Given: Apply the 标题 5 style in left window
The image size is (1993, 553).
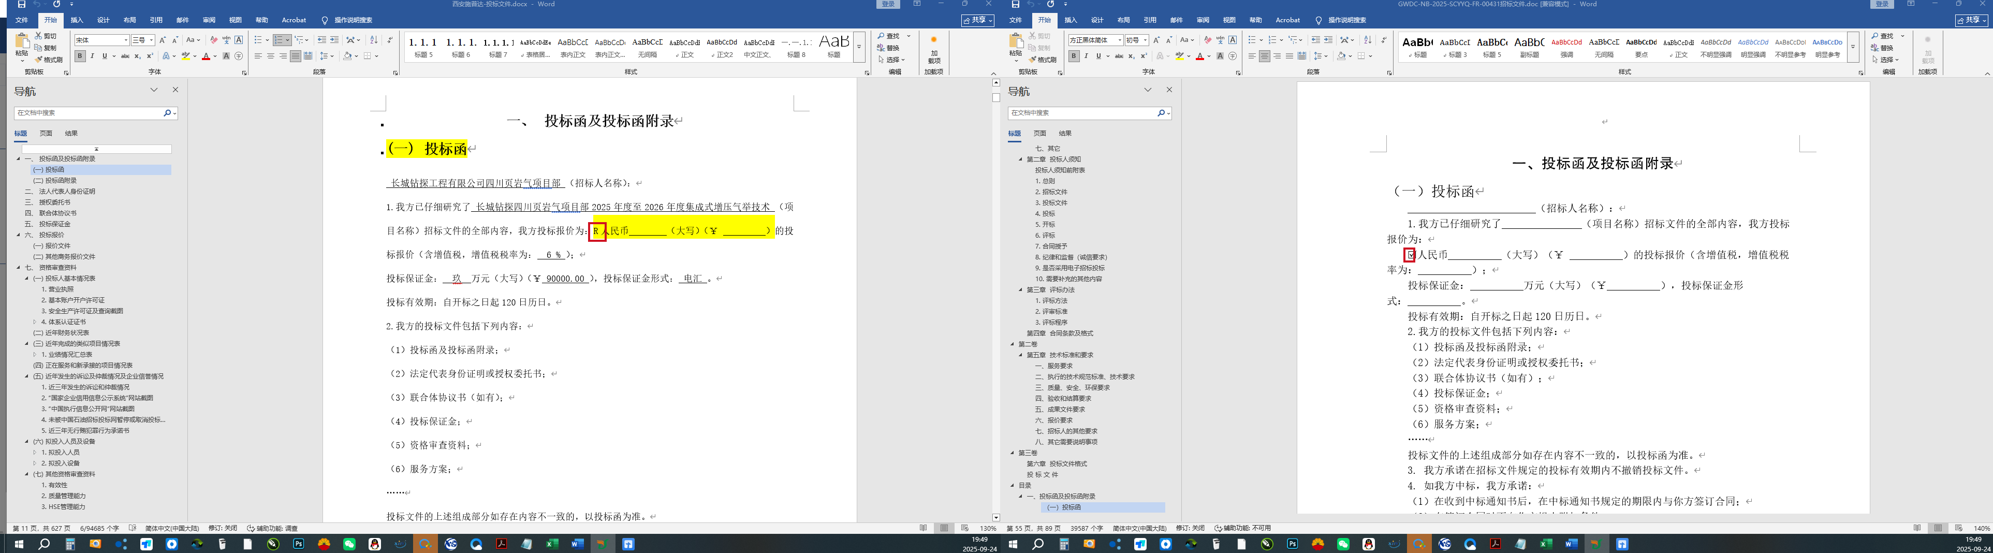Looking at the screenshot, I should point(423,48).
